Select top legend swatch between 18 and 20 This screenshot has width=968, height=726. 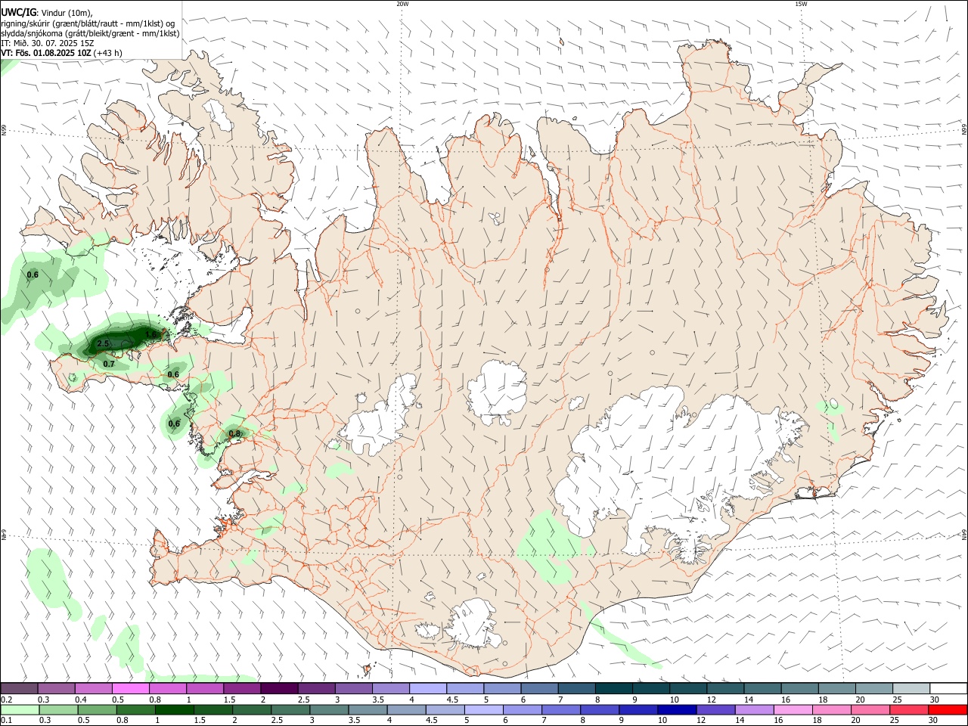click(x=836, y=688)
